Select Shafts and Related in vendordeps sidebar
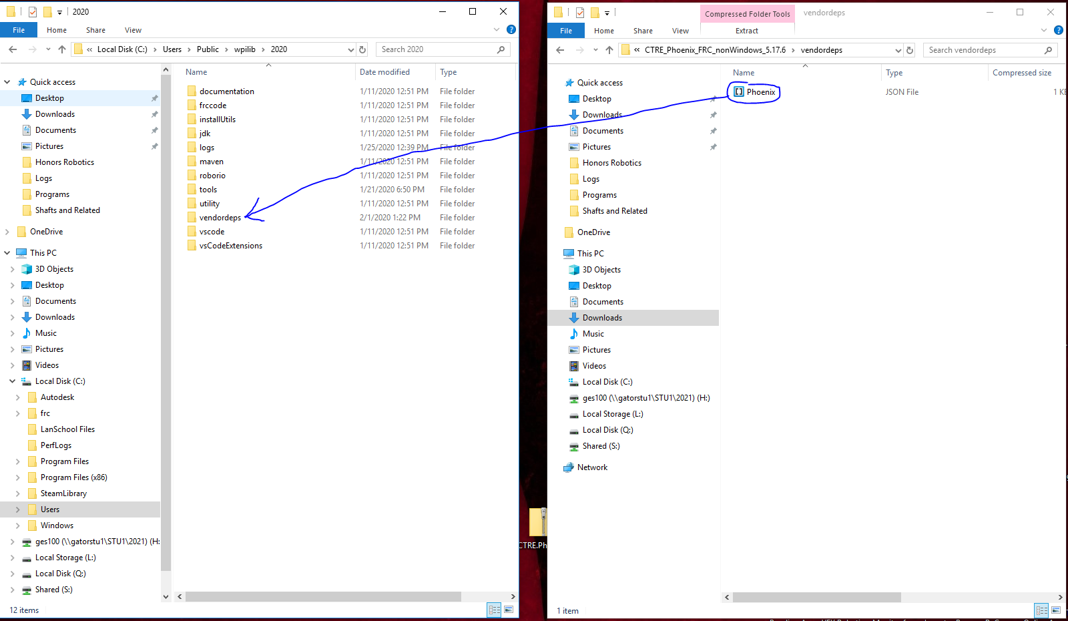The image size is (1068, 621). click(x=615, y=211)
